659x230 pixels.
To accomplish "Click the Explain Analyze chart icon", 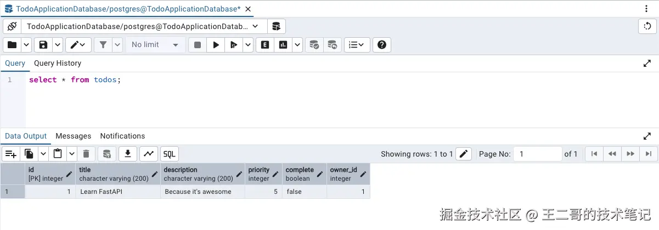I will click(x=283, y=45).
